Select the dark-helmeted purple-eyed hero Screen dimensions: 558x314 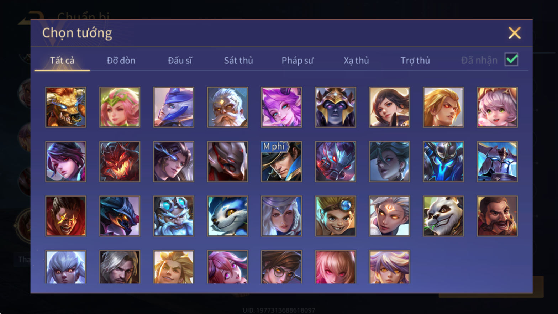[x=335, y=107]
